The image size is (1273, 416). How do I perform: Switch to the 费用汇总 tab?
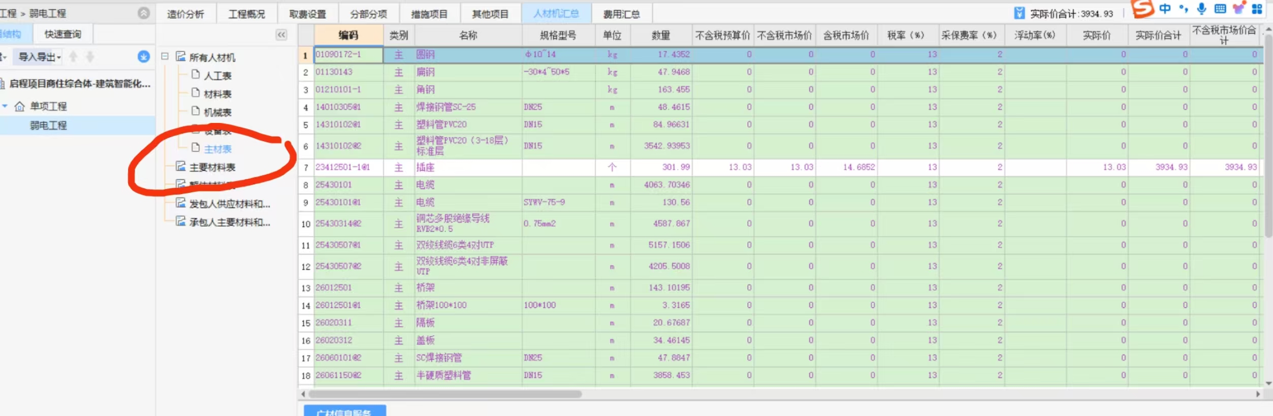[x=622, y=14]
